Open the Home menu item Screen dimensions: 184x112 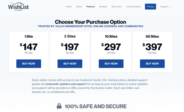pos(69,7)
